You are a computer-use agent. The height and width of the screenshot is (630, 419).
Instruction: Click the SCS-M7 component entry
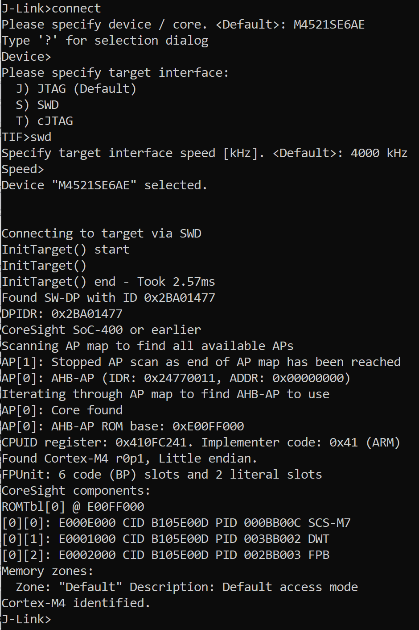[329, 523]
